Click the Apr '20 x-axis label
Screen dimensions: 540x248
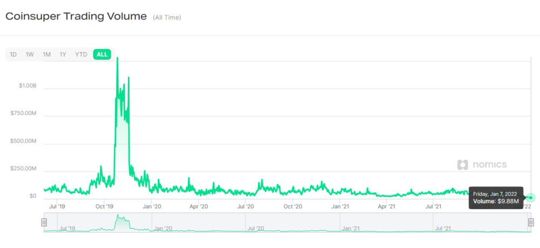199,207
